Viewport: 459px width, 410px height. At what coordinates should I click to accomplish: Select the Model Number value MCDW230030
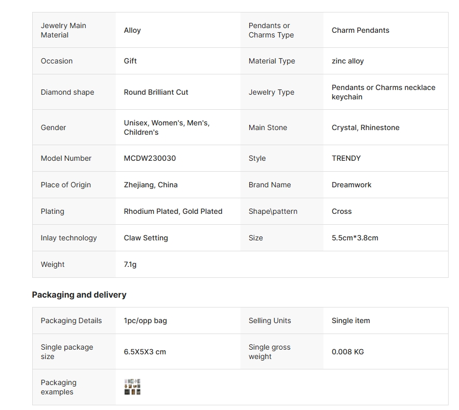[x=150, y=158]
